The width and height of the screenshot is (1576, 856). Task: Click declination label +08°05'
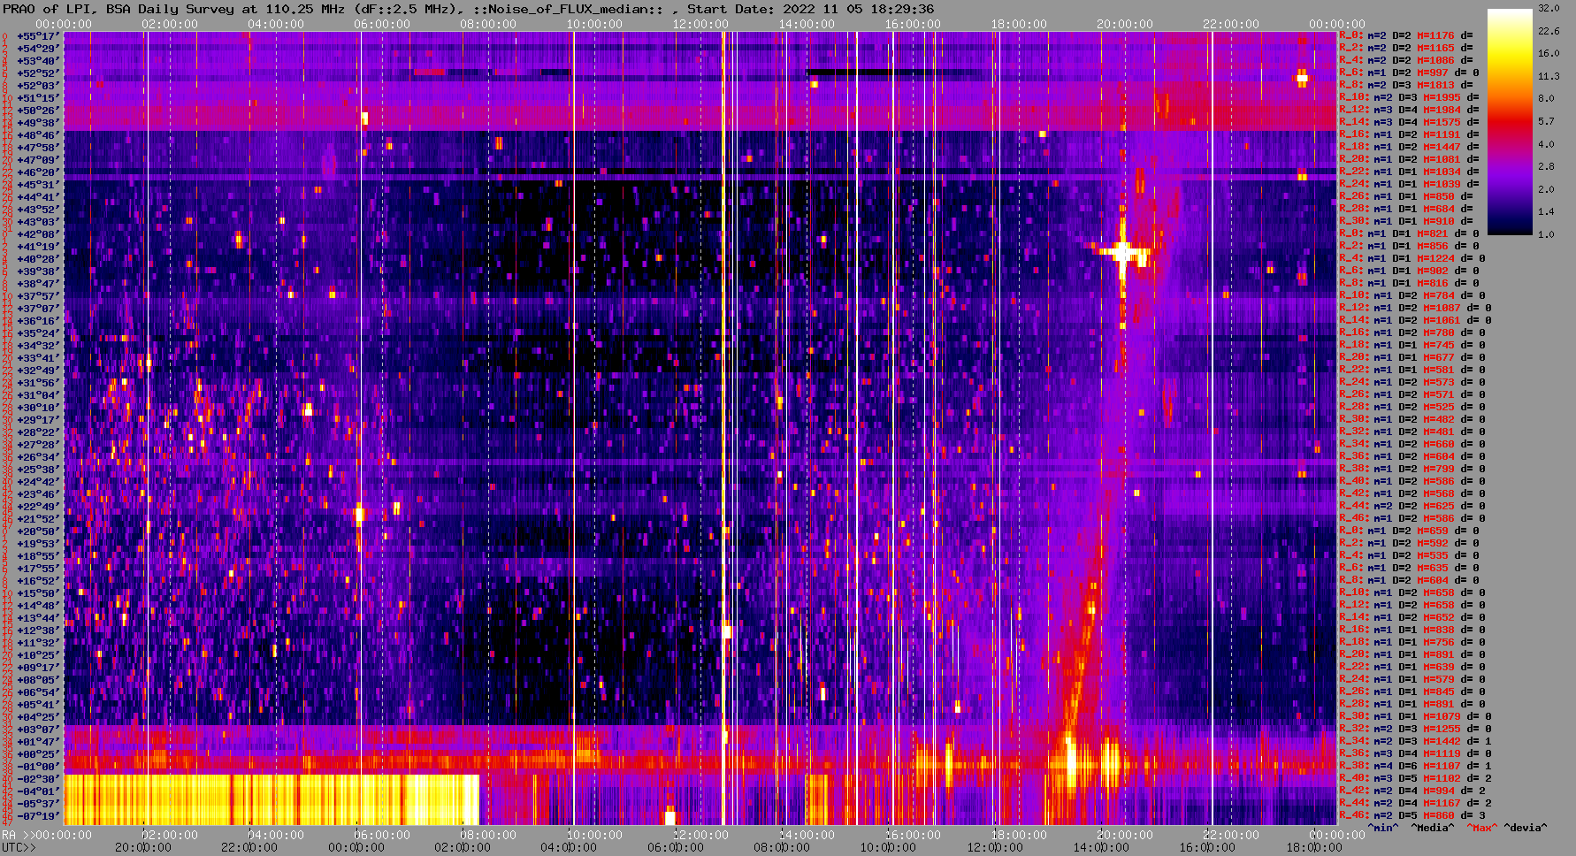pyautogui.click(x=38, y=680)
